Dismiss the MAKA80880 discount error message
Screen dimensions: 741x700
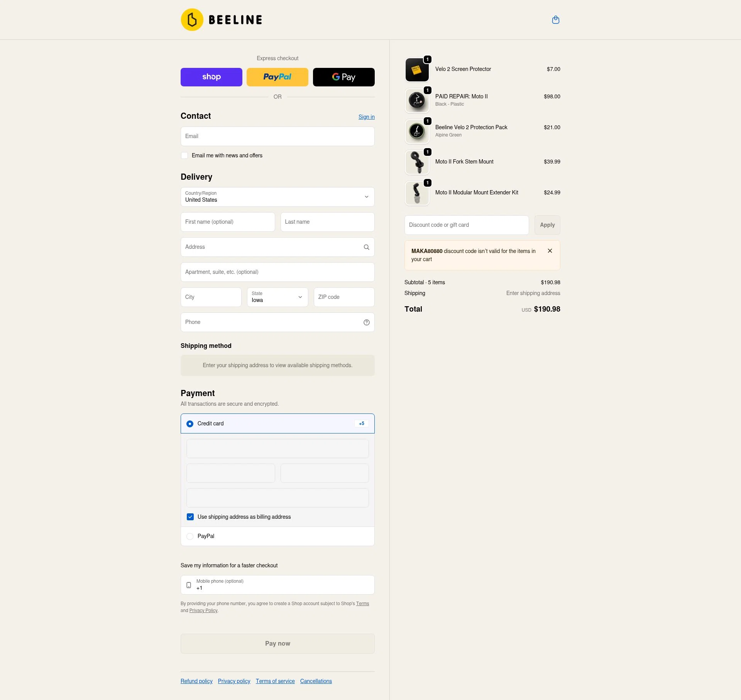pyautogui.click(x=550, y=251)
